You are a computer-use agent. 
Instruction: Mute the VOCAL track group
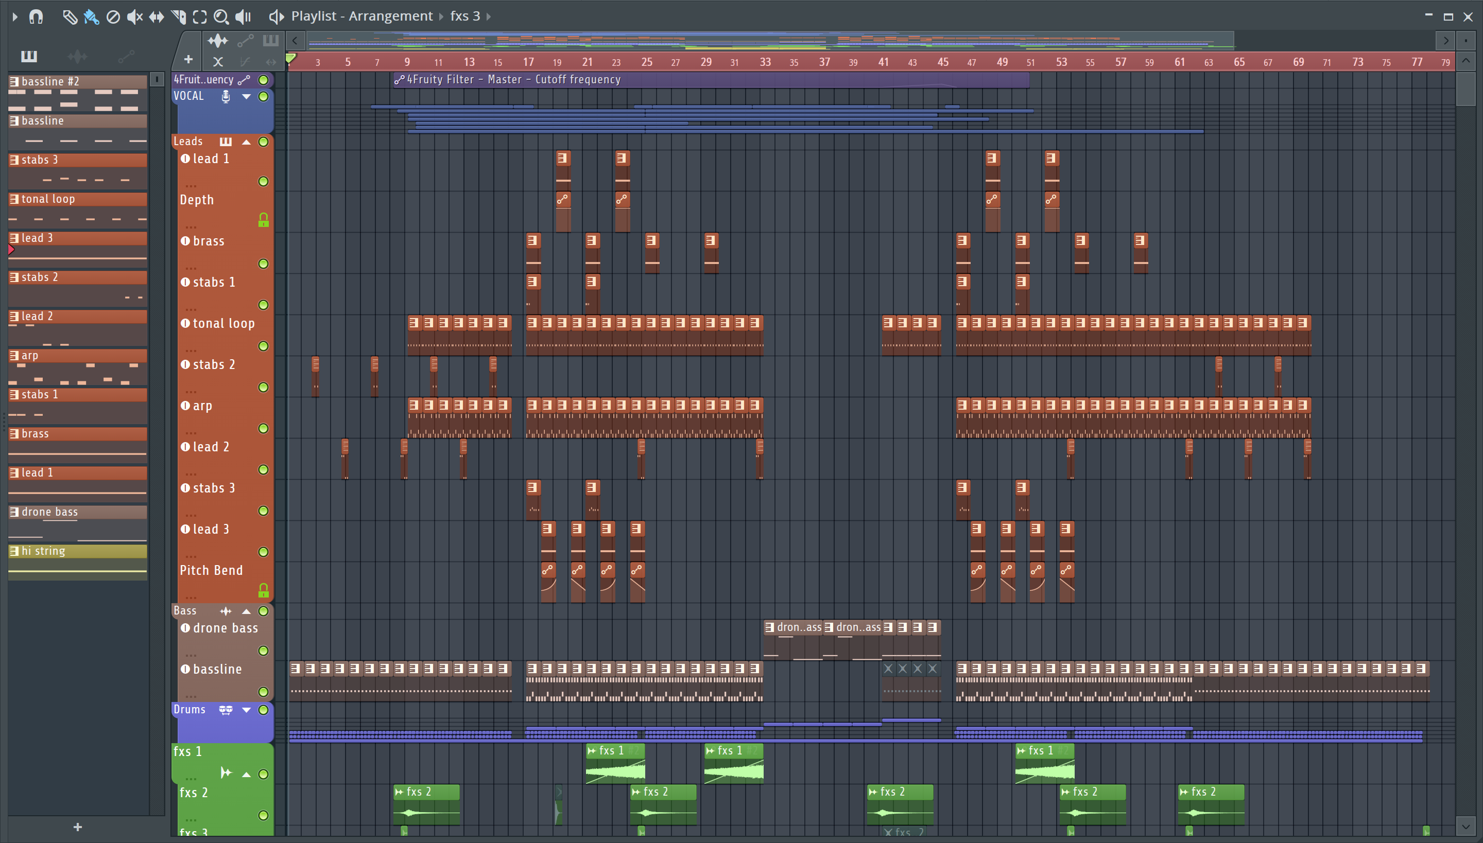pyautogui.click(x=263, y=96)
